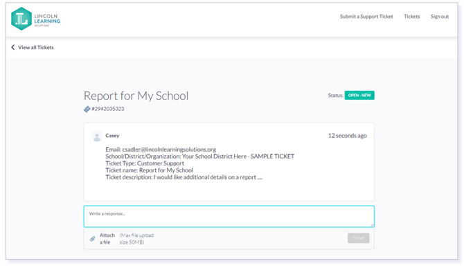Open the Tickets menu item

tap(411, 17)
